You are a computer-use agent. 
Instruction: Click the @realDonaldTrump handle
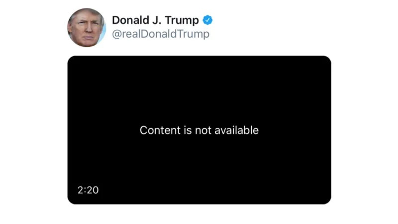[x=161, y=34]
